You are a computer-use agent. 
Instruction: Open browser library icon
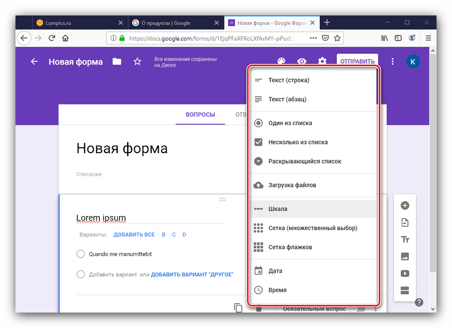[x=384, y=38]
